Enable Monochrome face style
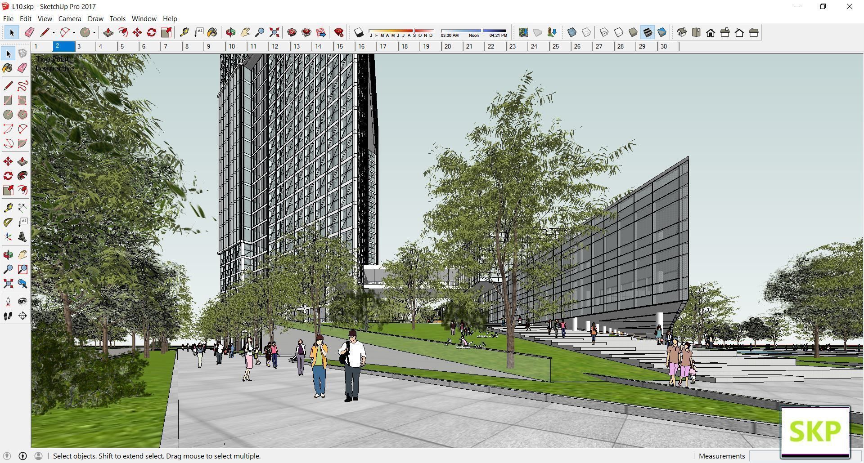864x463 pixels. (x=662, y=32)
